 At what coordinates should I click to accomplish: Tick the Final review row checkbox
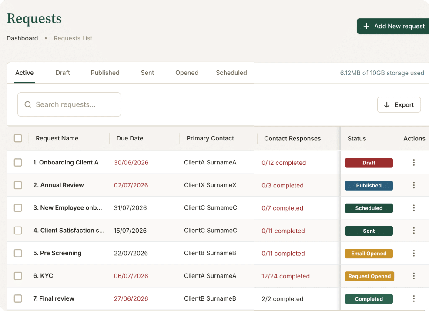18,299
